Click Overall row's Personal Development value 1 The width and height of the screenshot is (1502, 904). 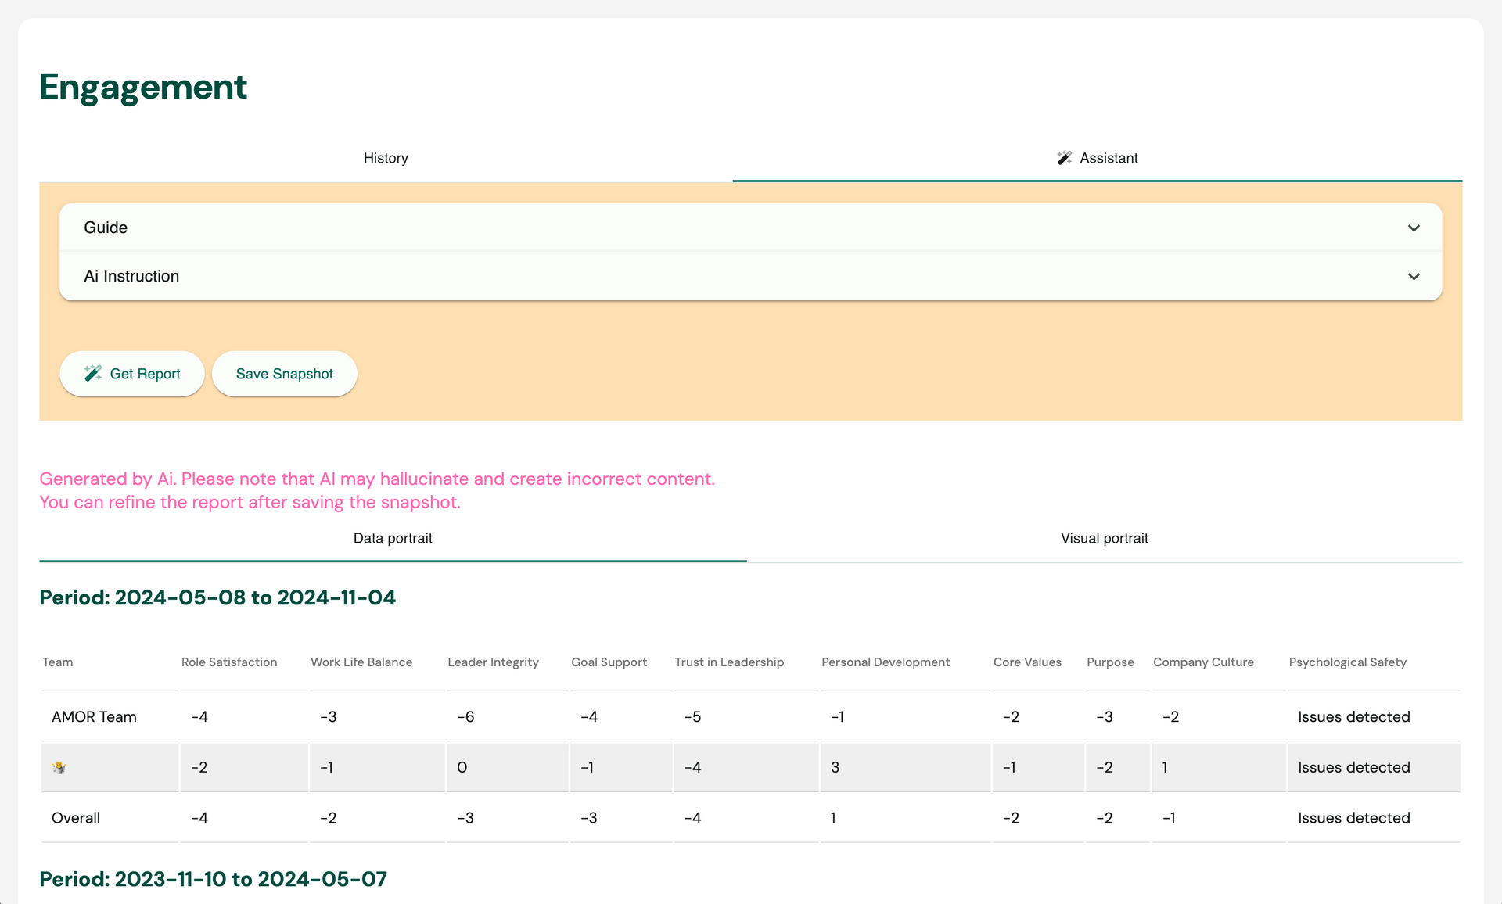833,818
